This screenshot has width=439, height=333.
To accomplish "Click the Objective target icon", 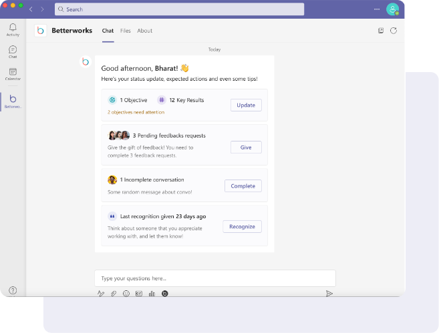I will coord(112,100).
